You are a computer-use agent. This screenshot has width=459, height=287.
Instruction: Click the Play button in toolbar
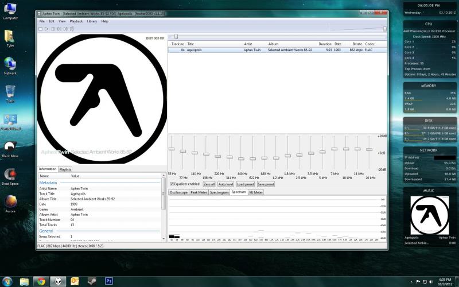tap(46, 29)
